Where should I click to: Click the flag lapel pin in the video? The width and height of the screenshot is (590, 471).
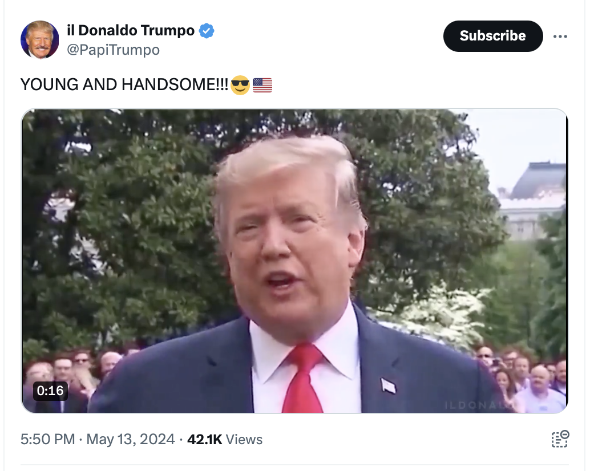[389, 385]
